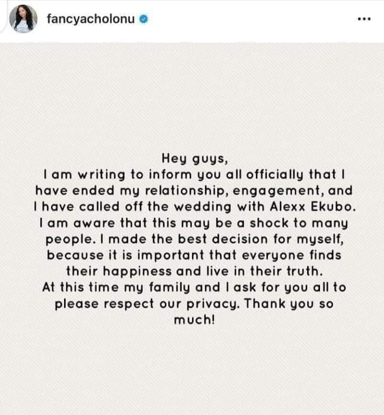The width and height of the screenshot is (384, 415).
Task: Click "Thank you so" near the end
Action: [x=289, y=303]
